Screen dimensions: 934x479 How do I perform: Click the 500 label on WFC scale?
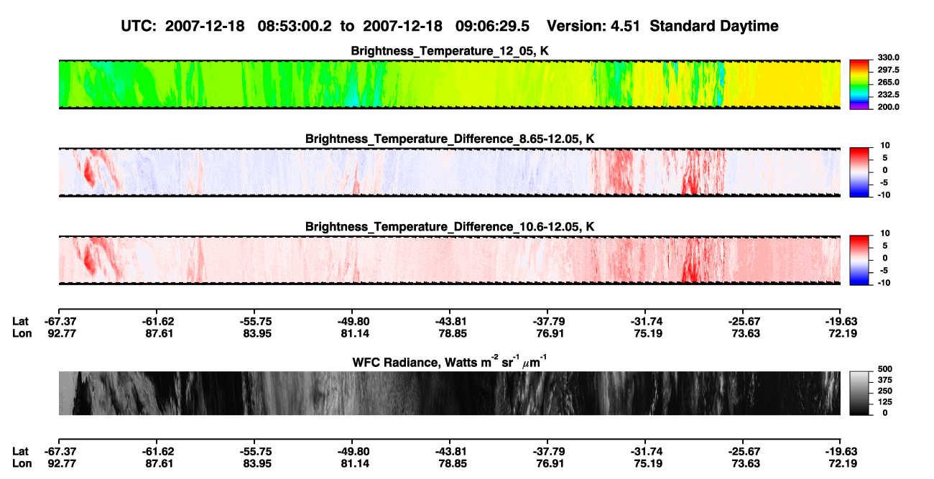pyautogui.click(x=884, y=369)
